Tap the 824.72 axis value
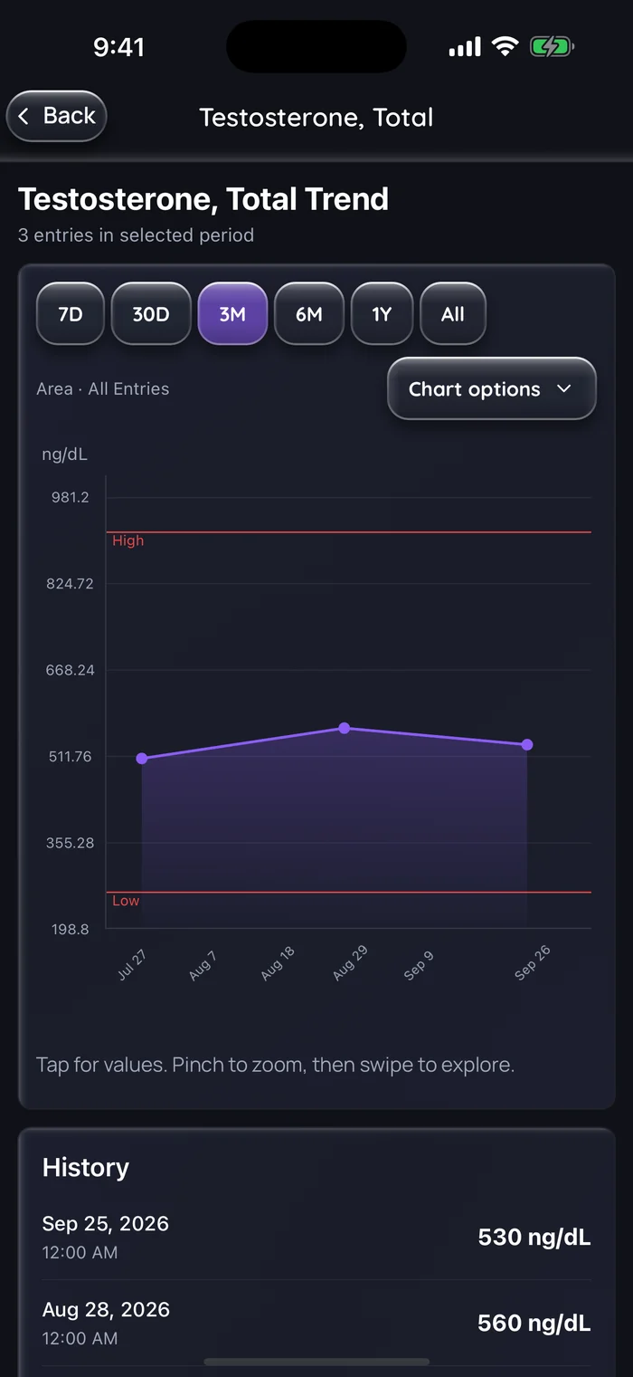The width and height of the screenshot is (633, 1377). pyautogui.click(x=70, y=584)
